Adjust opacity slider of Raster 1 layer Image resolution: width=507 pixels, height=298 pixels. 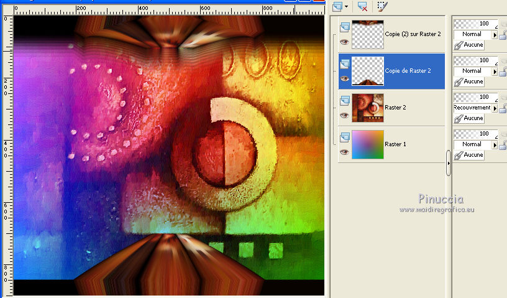(476, 134)
